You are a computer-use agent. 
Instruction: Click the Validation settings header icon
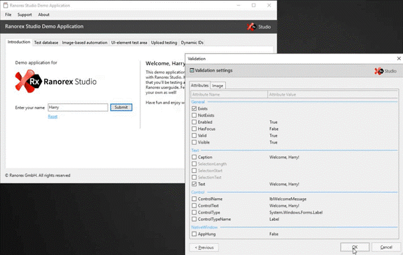pos(192,70)
